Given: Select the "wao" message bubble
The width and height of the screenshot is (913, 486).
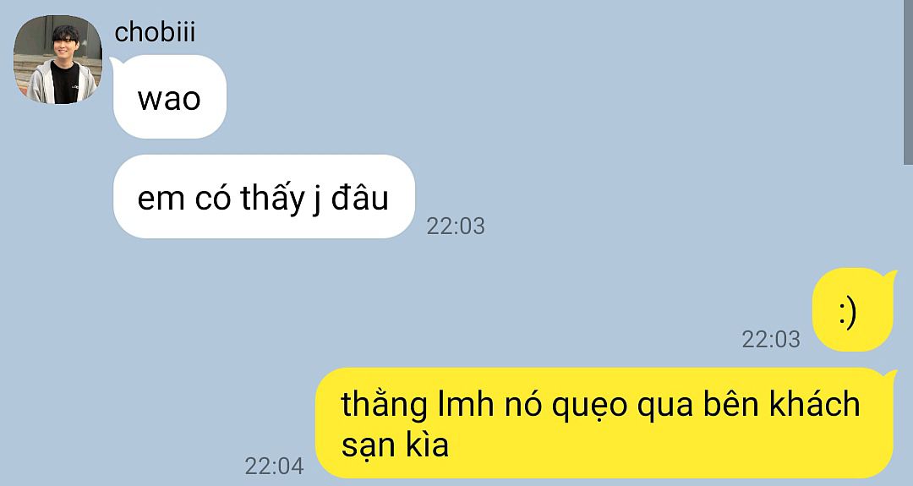Looking at the screenshot, I should pyautogui.click(x=169, y=96).
